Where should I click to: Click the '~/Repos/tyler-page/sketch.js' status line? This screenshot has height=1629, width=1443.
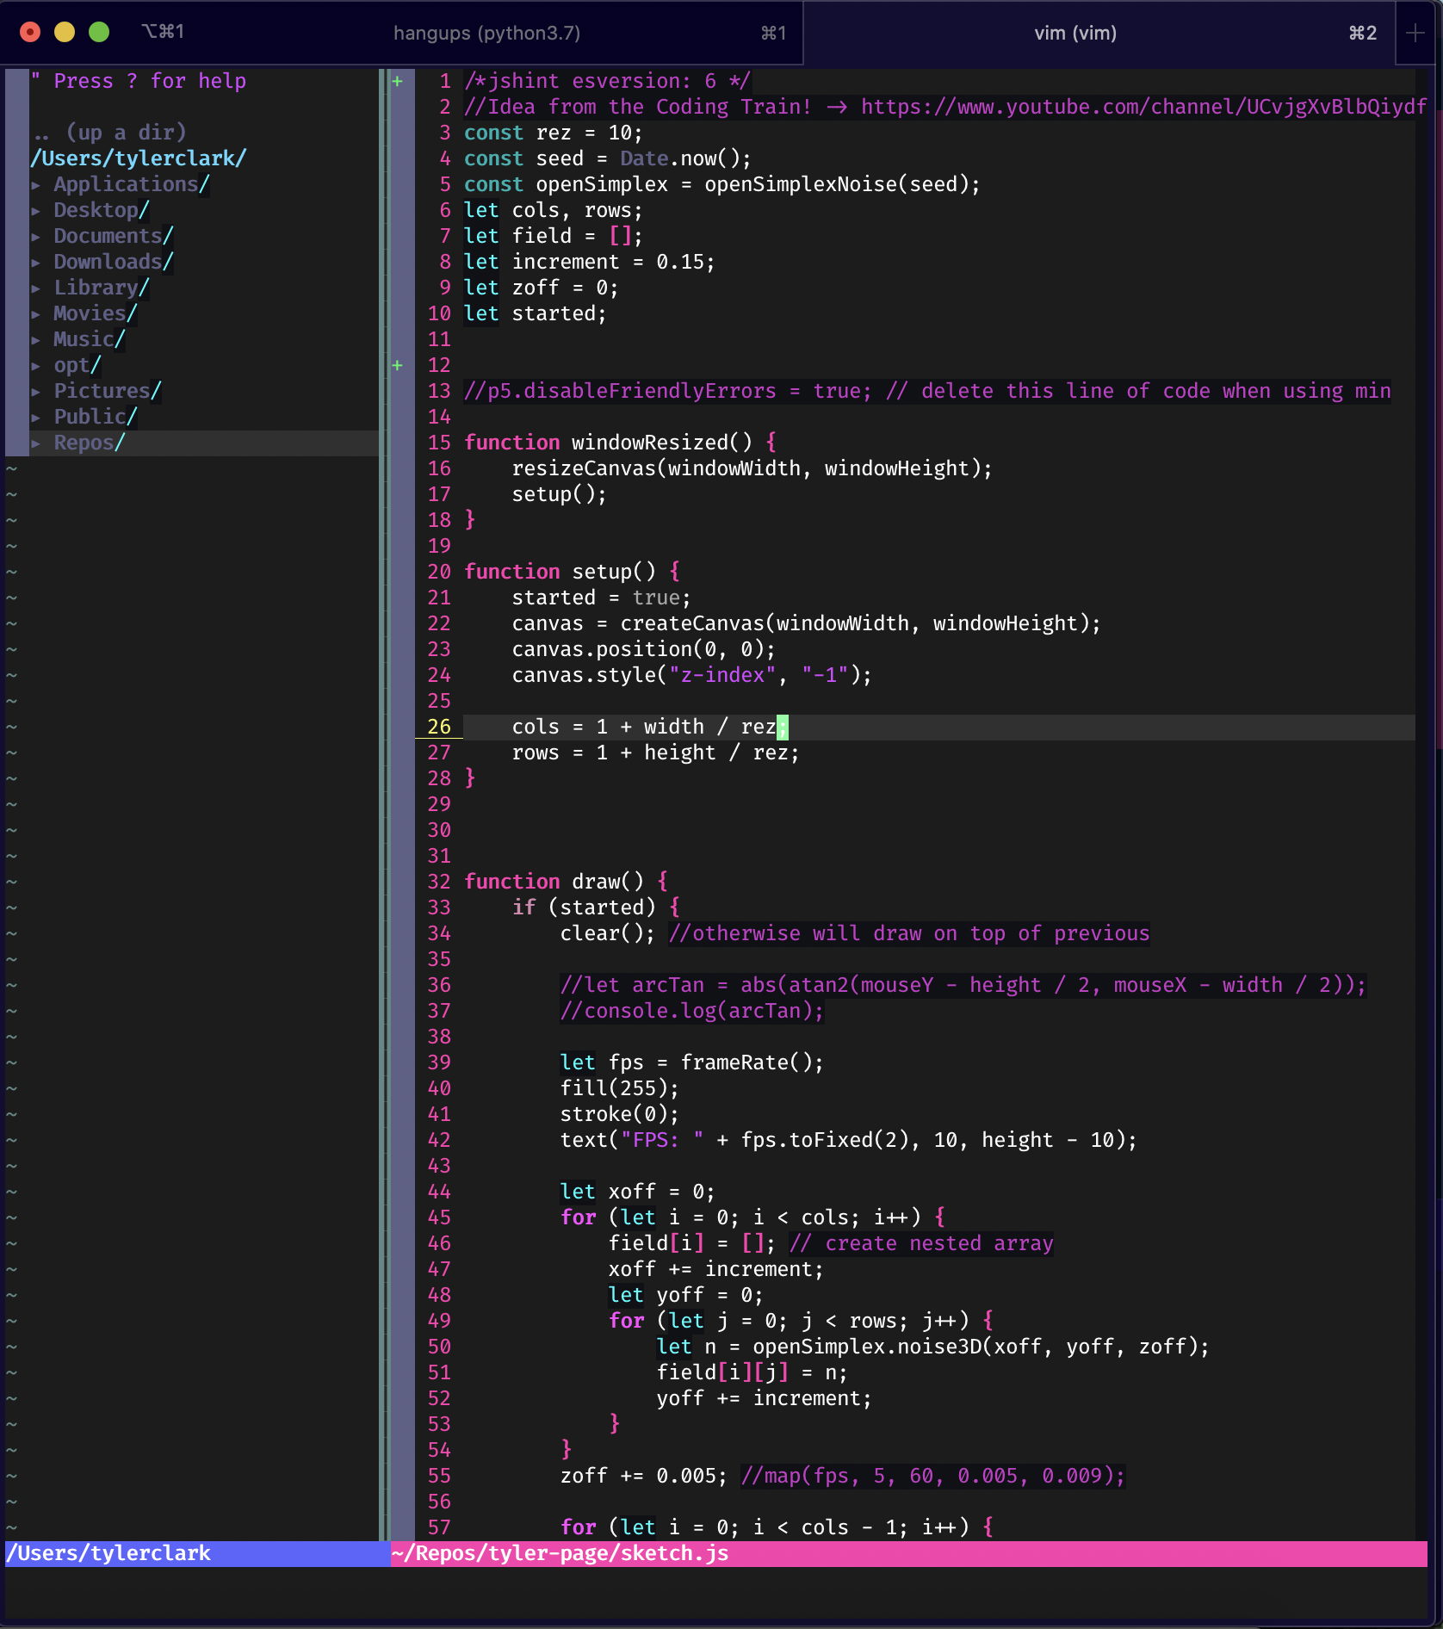coord(908,1553)
